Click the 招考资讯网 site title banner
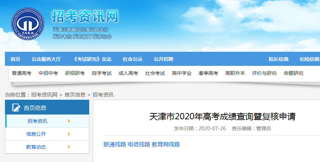 coord(85,16)
